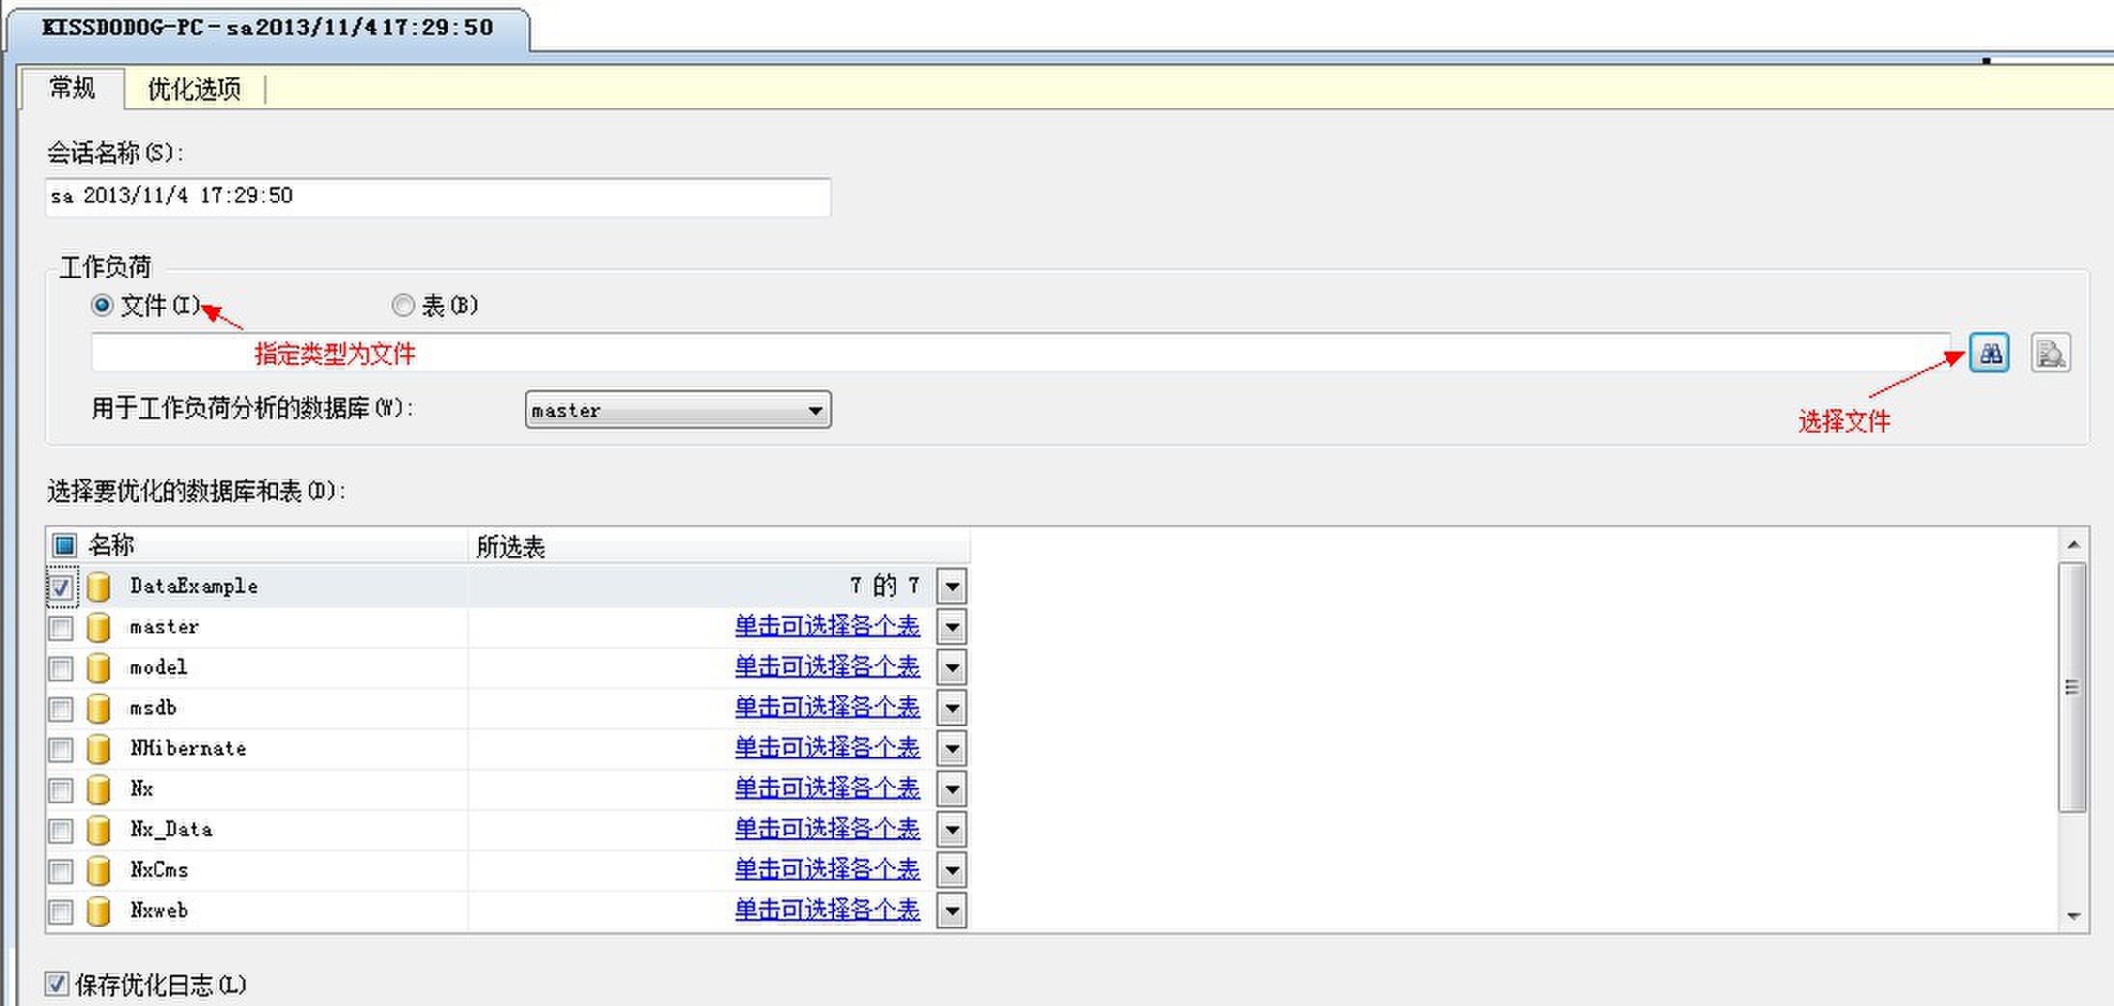Click 单击可选择各个表 link for model
The height and width of the screenshot is (1006, 2114).
tap(827, 666)
